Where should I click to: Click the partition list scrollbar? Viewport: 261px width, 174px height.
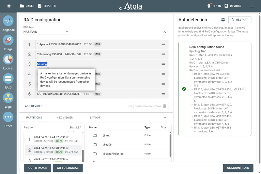pyautogui.click(x=83, y=156)
